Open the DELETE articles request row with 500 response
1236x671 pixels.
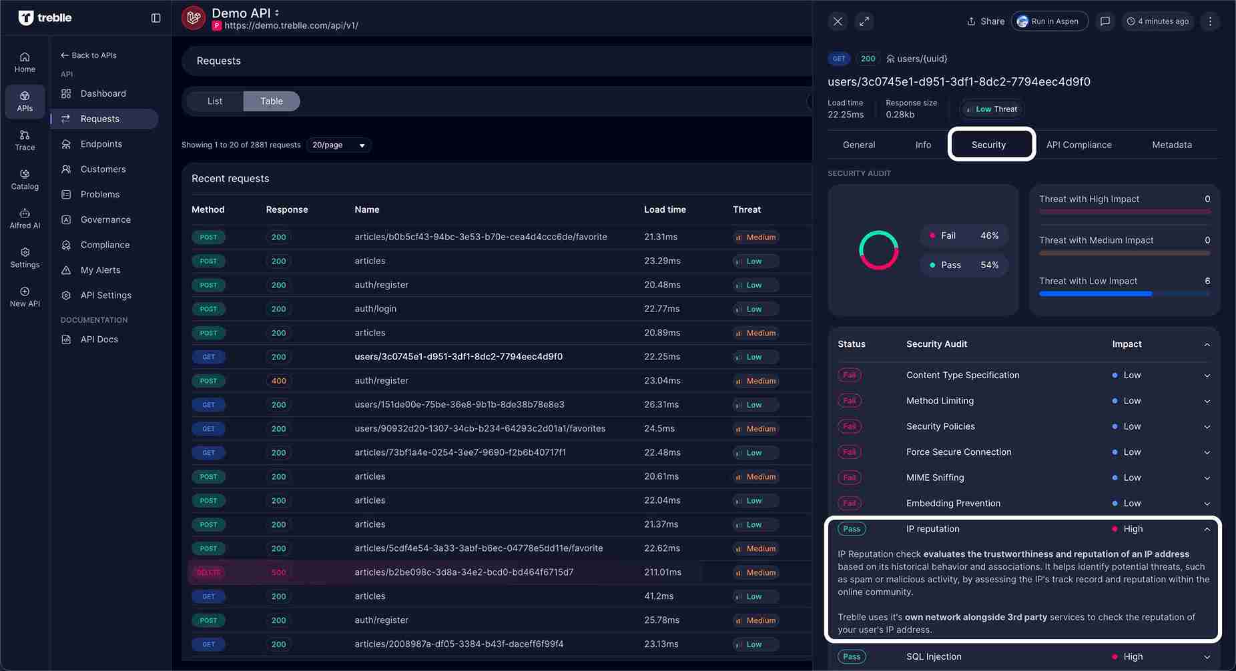pos(463,572)
